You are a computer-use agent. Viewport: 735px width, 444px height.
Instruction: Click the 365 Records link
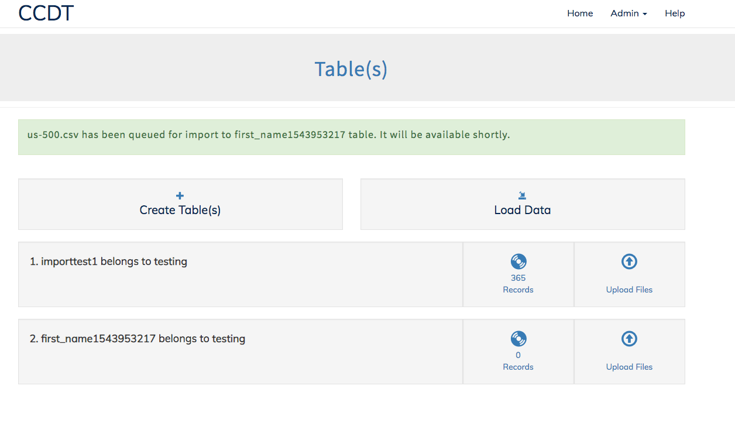(518, 283)
